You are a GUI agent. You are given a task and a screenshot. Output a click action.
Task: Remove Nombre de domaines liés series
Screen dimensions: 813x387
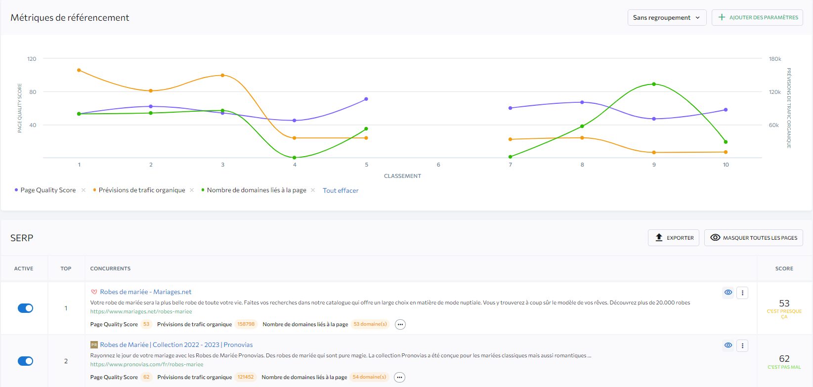click(x=313, y=190)
